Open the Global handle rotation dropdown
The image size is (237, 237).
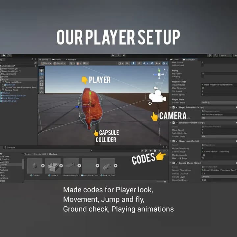(59, 63)
